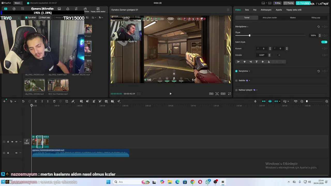331x186 pixels.
Task: Select the Maske sub-tab
Action: 293,18
